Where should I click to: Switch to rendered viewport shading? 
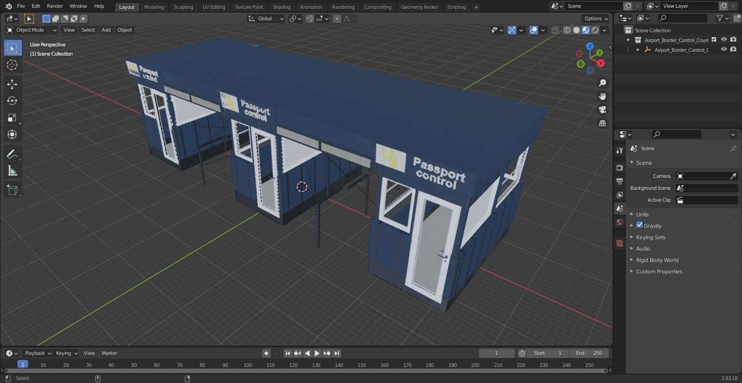(x=595, y=30)
